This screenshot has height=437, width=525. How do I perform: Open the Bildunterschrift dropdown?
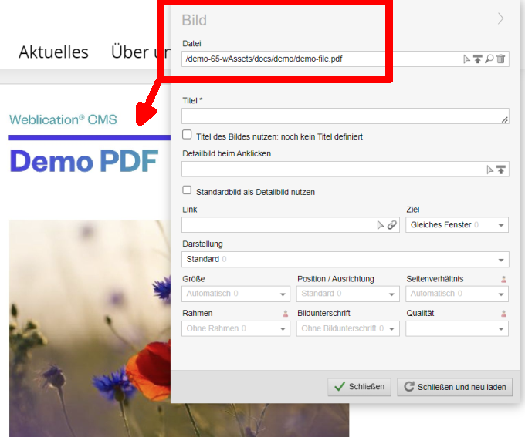347,328
